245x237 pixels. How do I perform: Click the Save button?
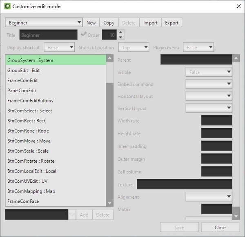(x=179, y=227)
